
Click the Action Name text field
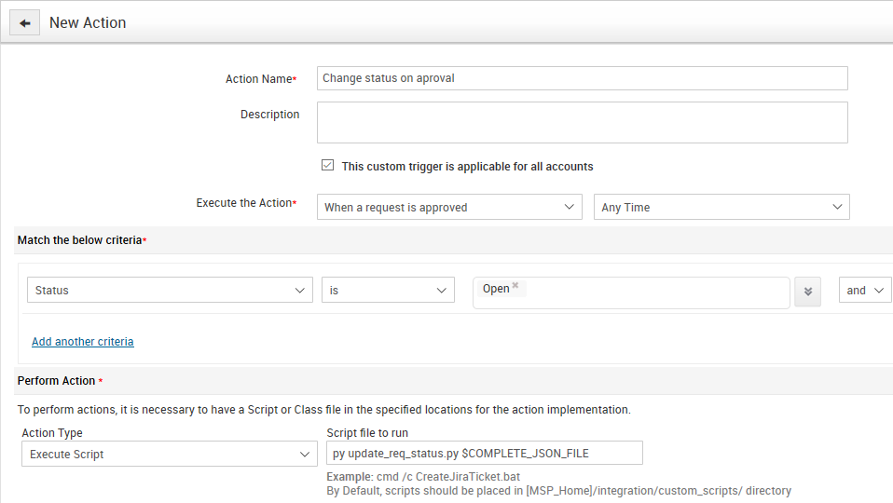(x=582, y=78)
